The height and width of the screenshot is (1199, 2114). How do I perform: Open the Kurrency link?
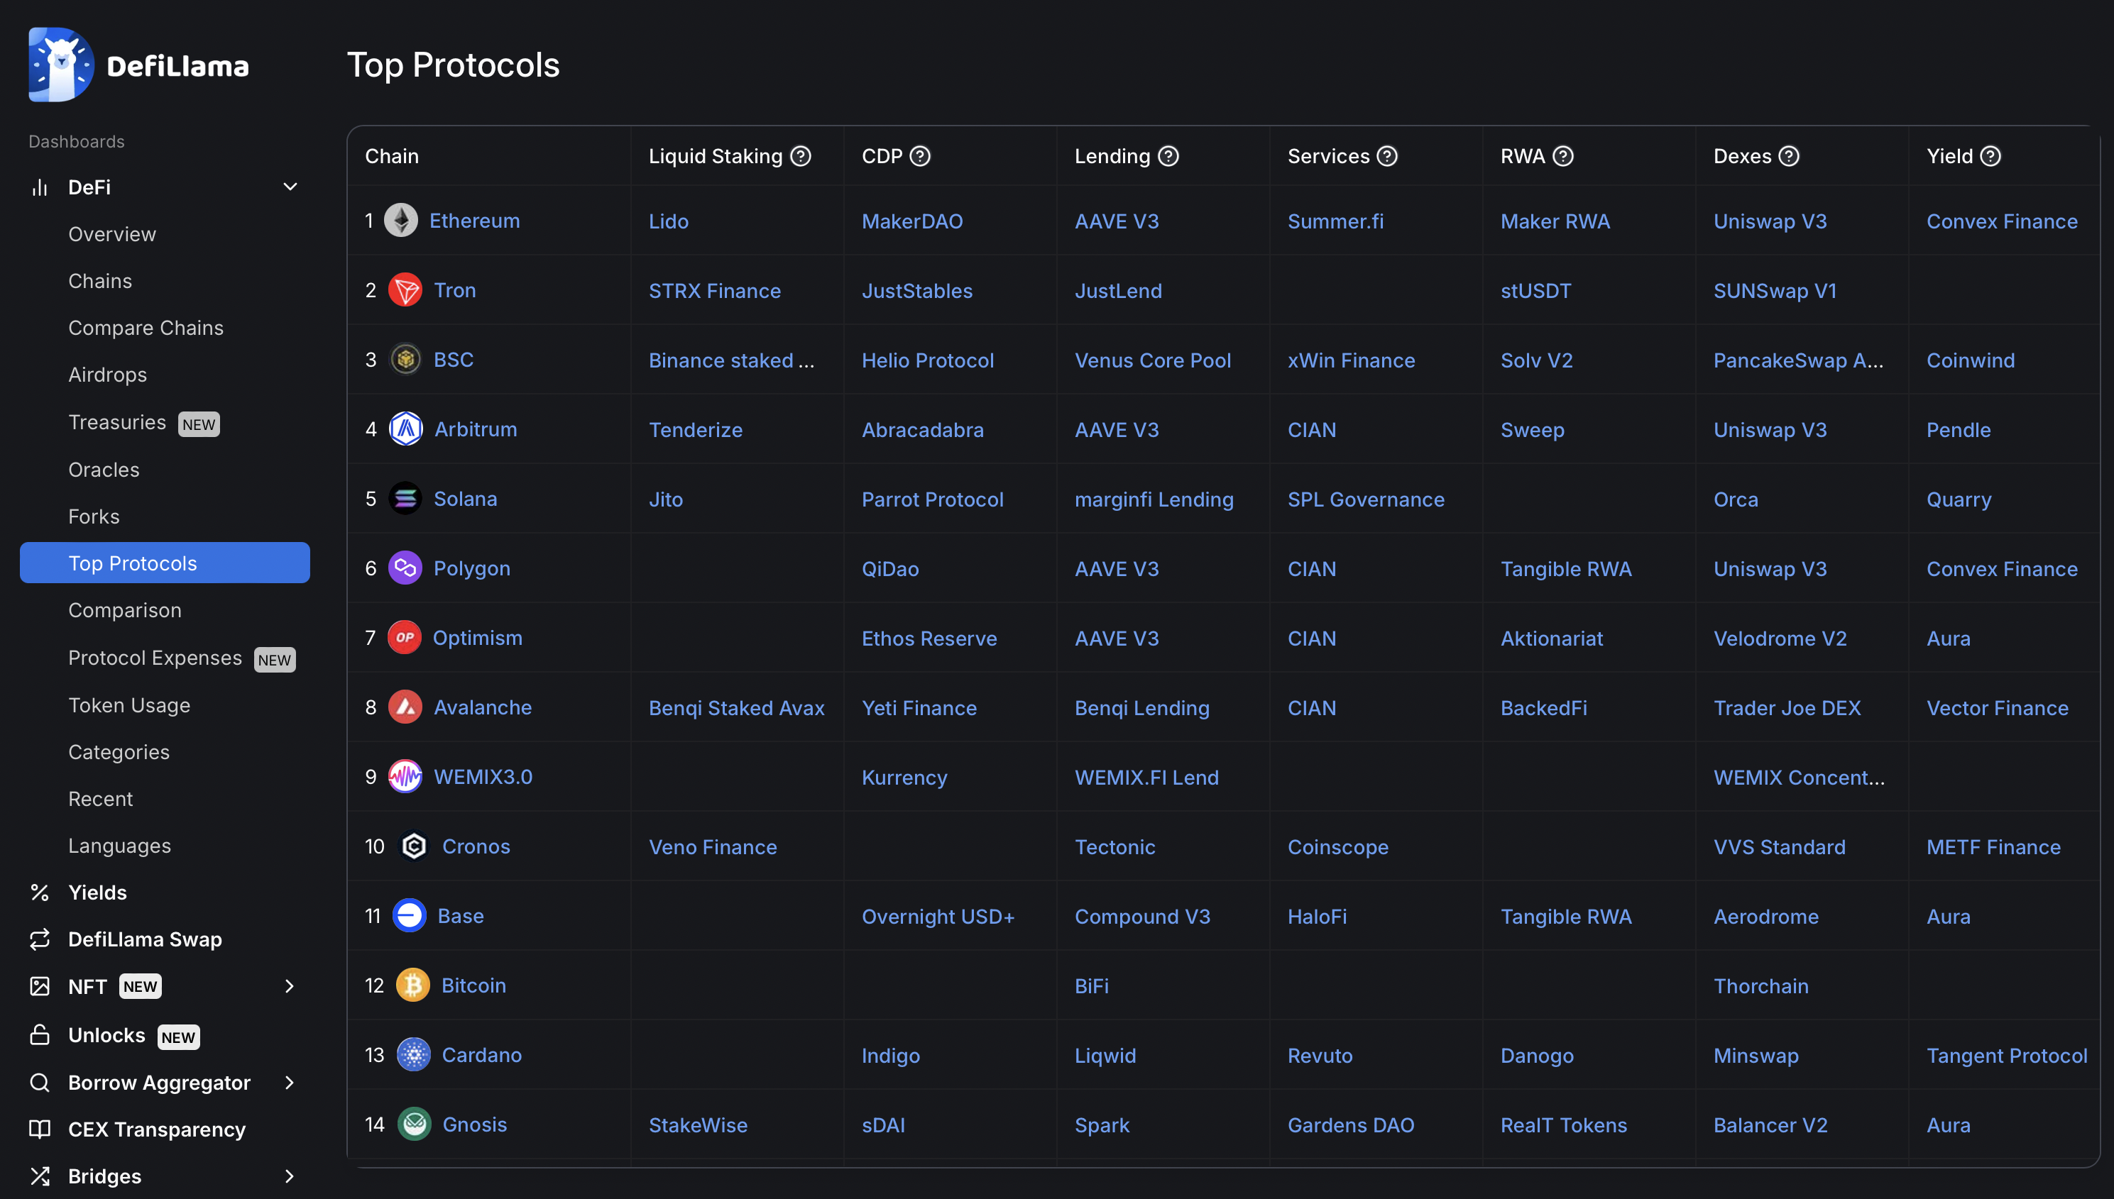click(904, 778)
